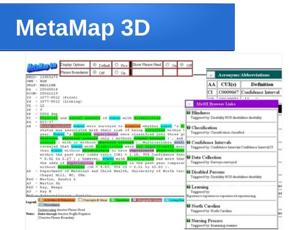307x230 pixels.
Task: Set Phrase Boundaries to Off
Action: coord(95,73)
